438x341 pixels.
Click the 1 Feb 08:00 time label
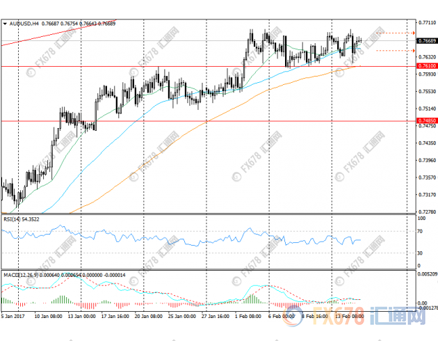(246, 314)
